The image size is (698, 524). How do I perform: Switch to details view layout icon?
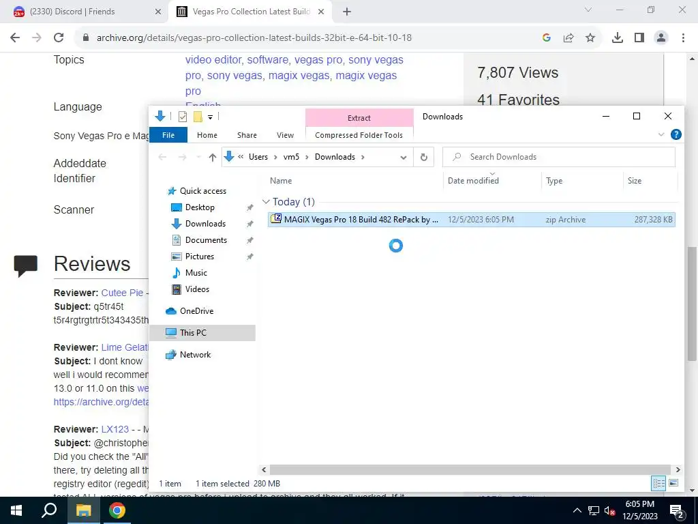(659, 483)
